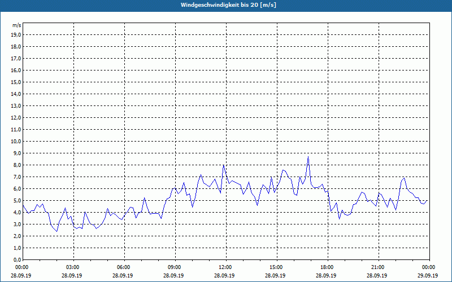Click the '6,0' y-axis label

17,189
